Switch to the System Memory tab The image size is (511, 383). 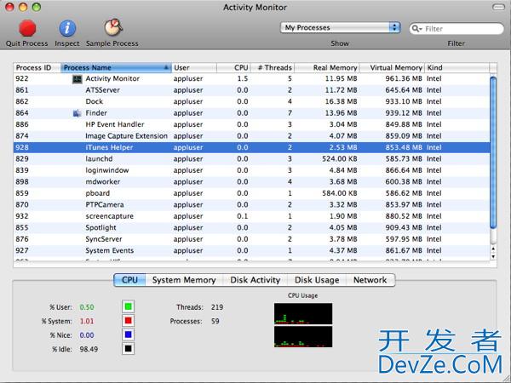pyautogui.click(x=184, y=280)
